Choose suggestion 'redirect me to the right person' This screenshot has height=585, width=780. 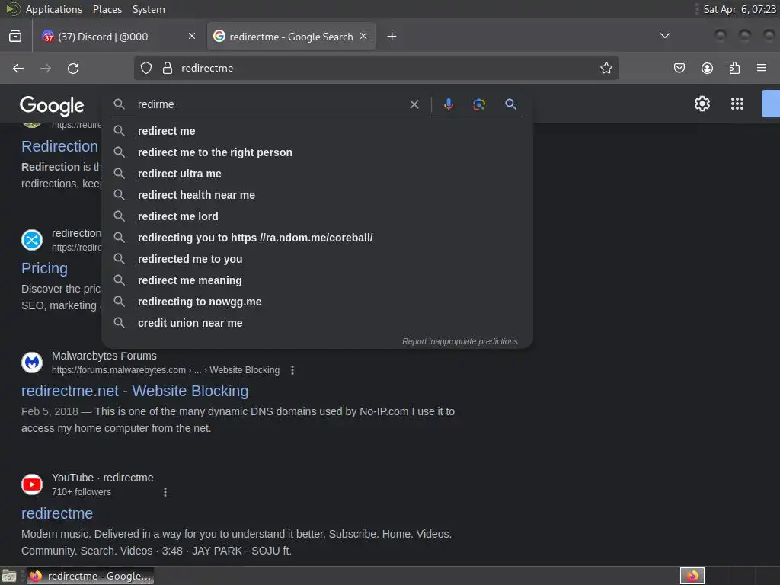click(x=317, y=152)
